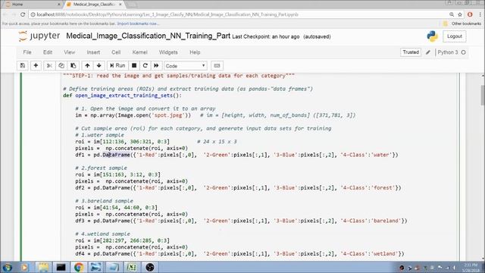Click the 'spot.jpeg' string in code

tap(169, 115)
